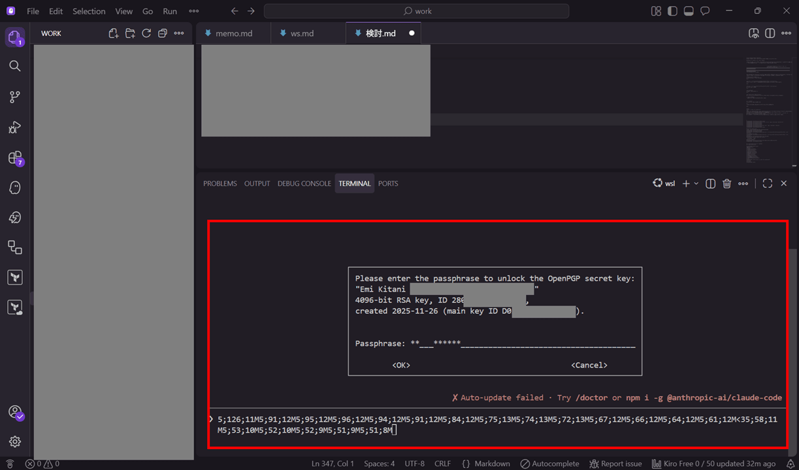Collapse all folders in explorer
The image size is (799, 470).
point(163,33)
